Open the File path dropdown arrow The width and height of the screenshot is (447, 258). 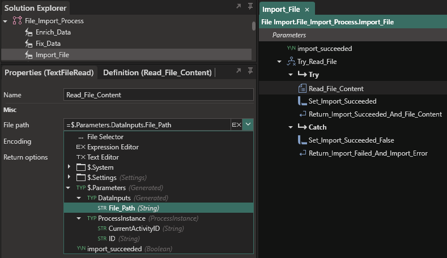(248, 124)
